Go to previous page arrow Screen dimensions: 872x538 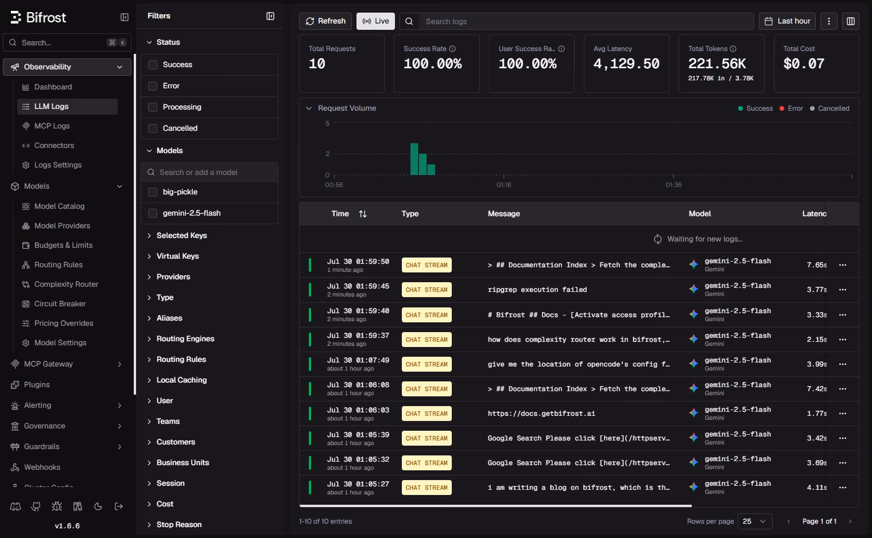coord(789,521)
